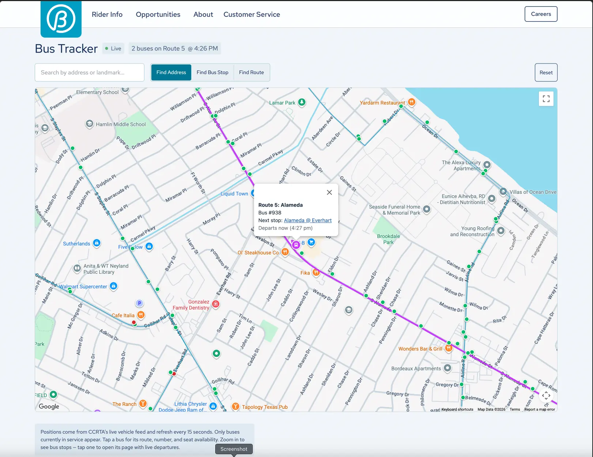This screenshot has height=457, width=593.
Task: Click the Five Below shopping marker icon
Action: pos(149,246)
